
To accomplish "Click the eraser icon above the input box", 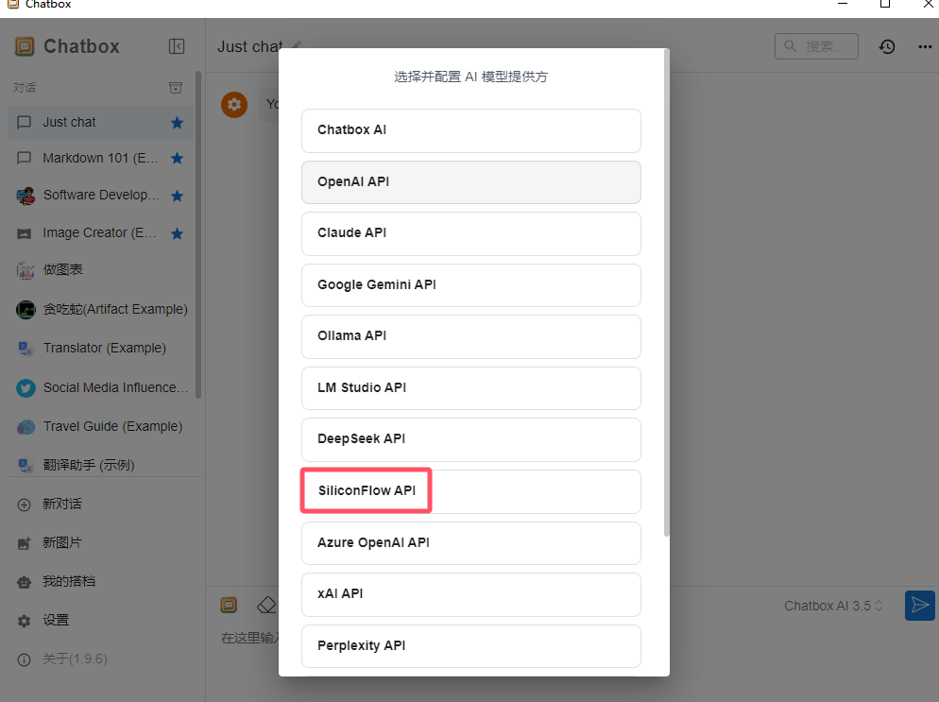I will 266,605.
